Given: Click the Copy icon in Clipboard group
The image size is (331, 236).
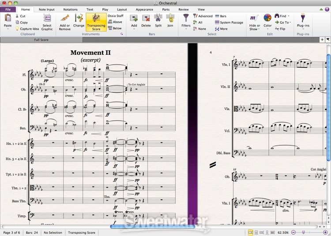Looking at the screenshot, I should coord(17,22).
